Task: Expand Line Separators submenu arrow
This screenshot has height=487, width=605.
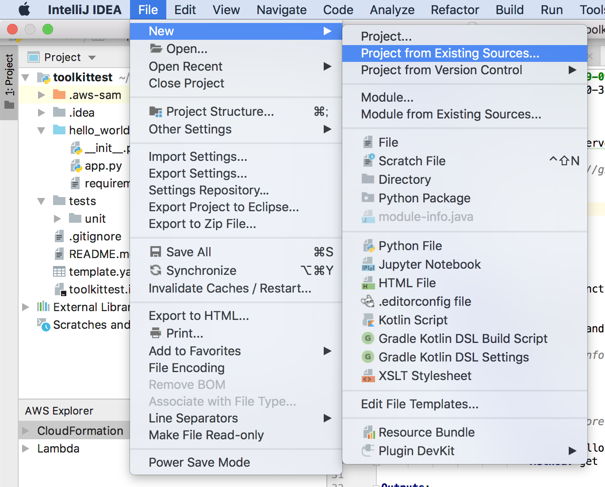Action: pos(327,418)
